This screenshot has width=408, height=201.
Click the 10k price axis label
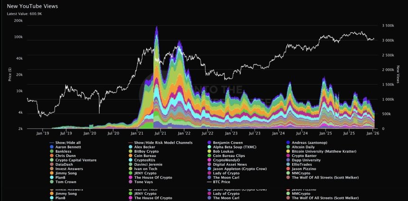pos(19,91)
